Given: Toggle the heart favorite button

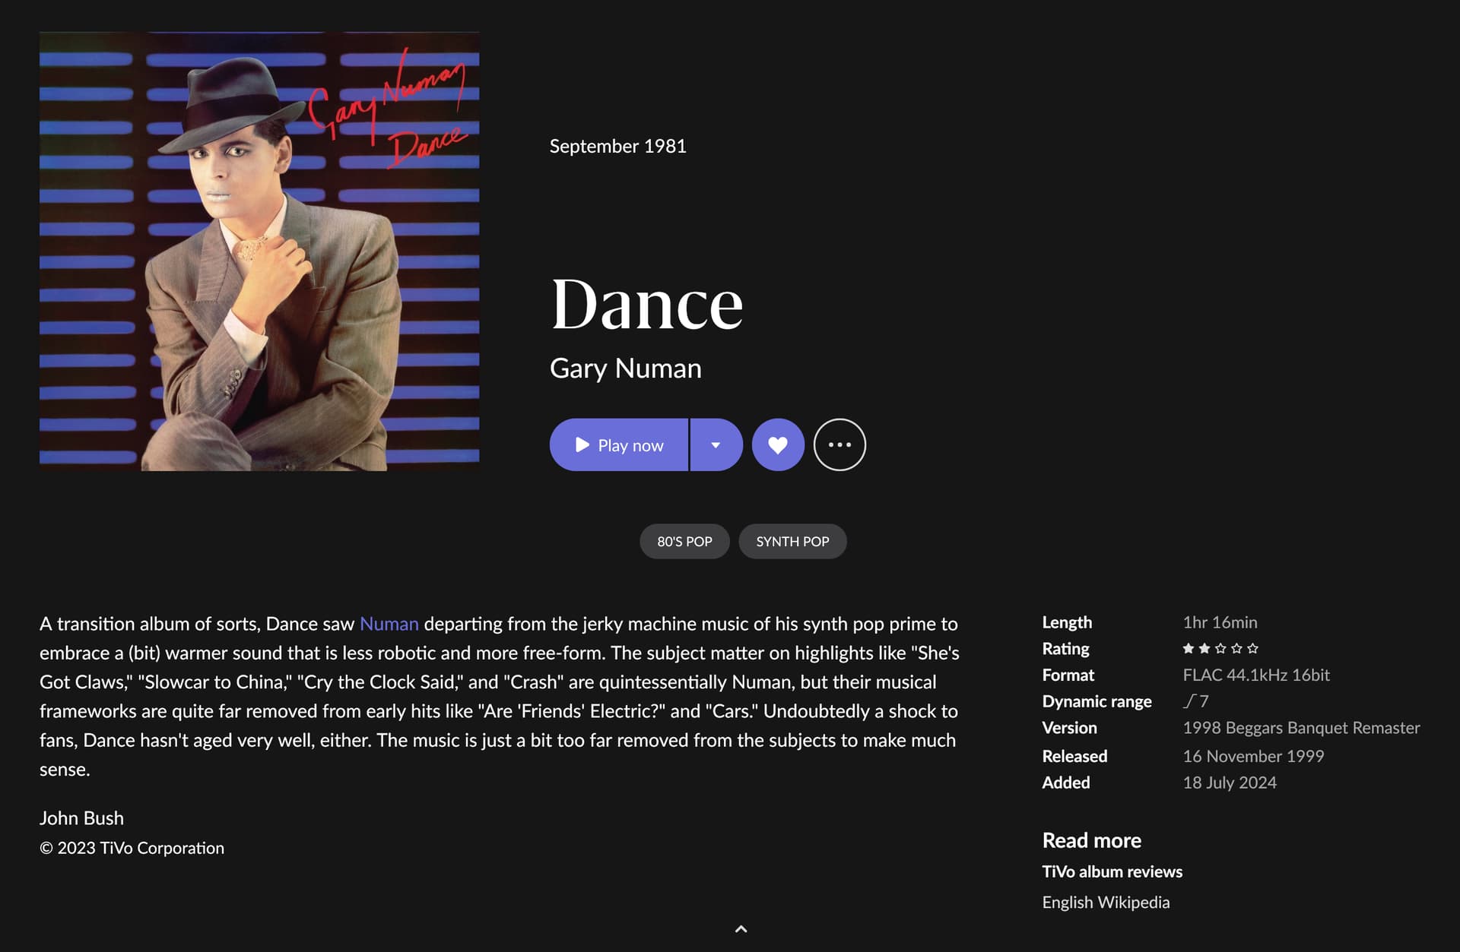Looking at the screenshot, I should click(x=778, y=444).
